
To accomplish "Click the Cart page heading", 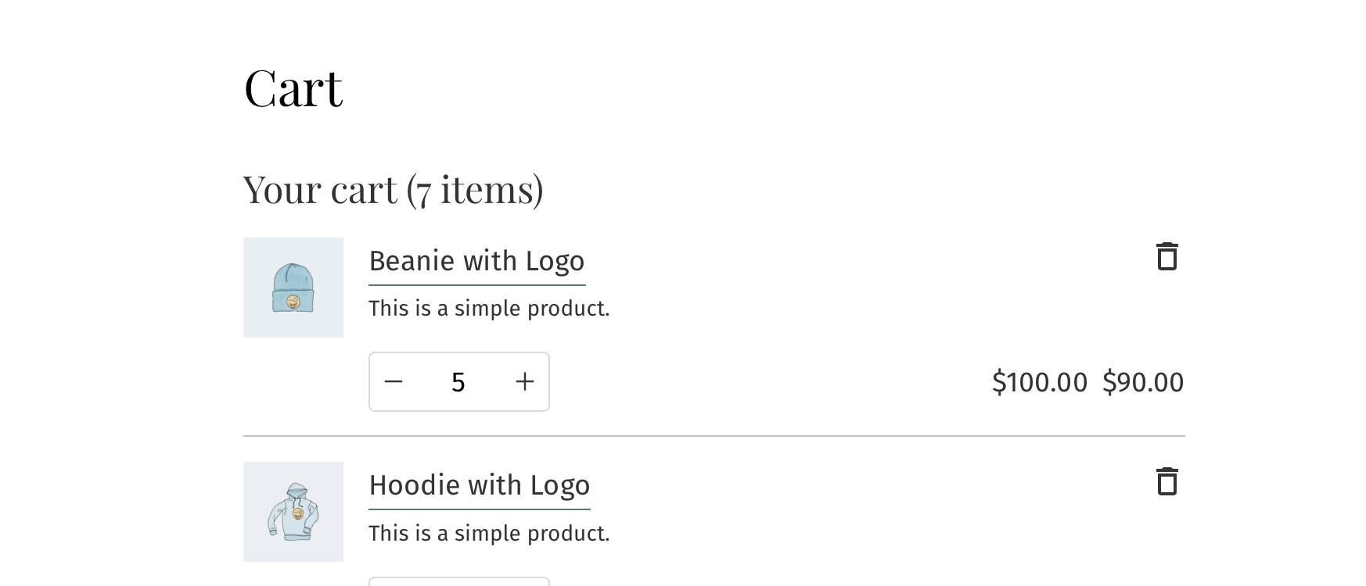I will [x=293, y=88].
